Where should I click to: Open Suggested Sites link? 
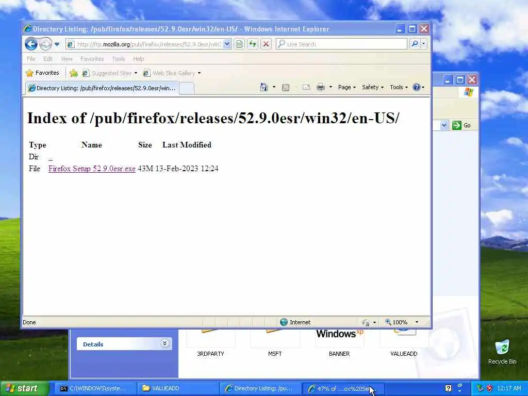110,73
